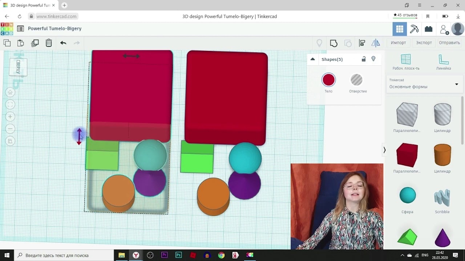
Task: Click the Windows taskbar search field
Action: coord(64,255)
